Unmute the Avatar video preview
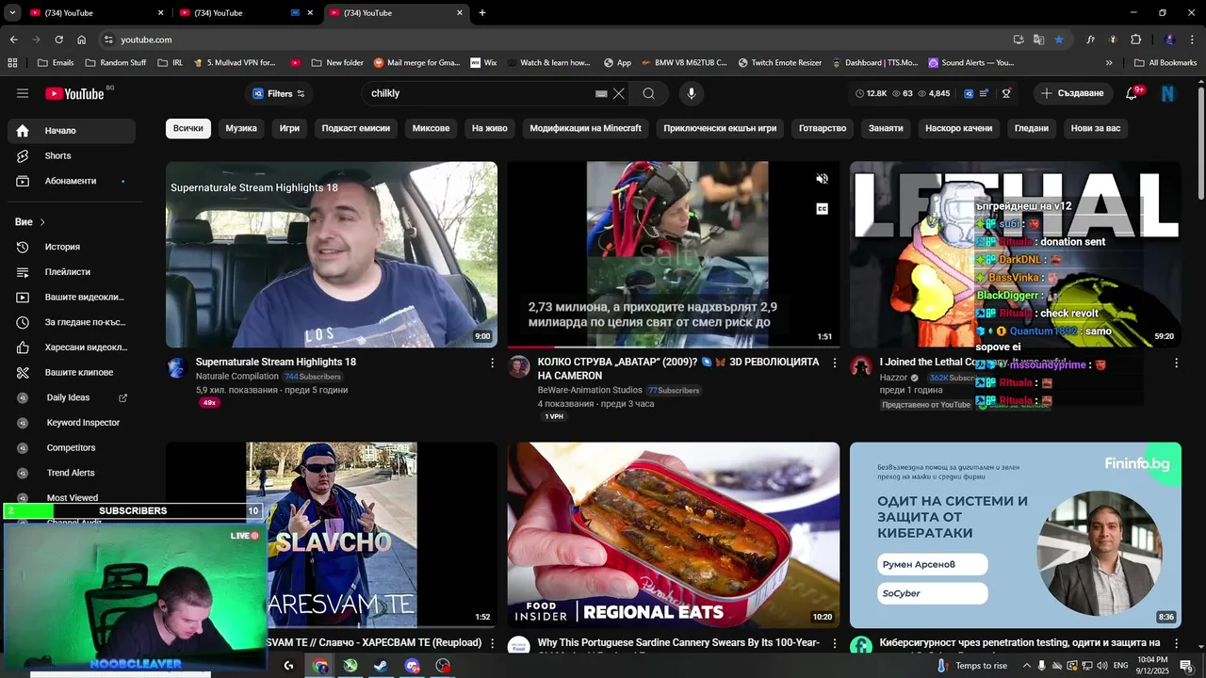Image resolution: width=1206 pixels, height=678 pixels. [822, 179]
